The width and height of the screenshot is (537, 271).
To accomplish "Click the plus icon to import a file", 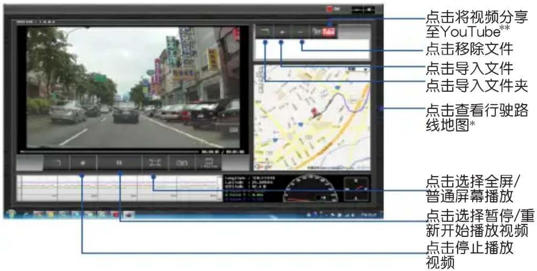I will tap(282, 32).
